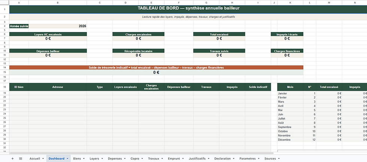Click the Solde de trésorerie indicatif banner
Image resolution: width=367 pixels, height=162 pixels.
(x=156, y=68)
